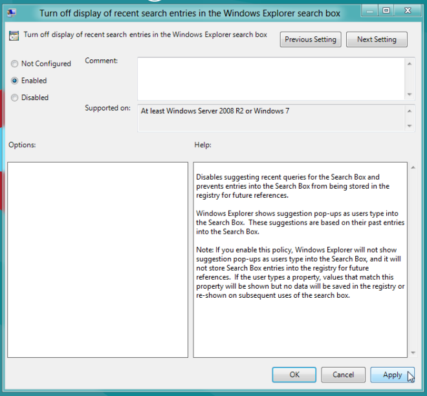427x396 pixels.
Task: Click the 'Windows Explorer shows suggestion pop-ups' paragraph
Action: coord(300,222)
